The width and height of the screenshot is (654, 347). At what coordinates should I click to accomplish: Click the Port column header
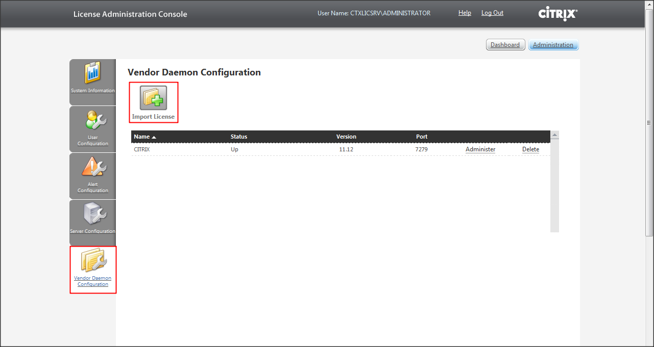(422, 137)
